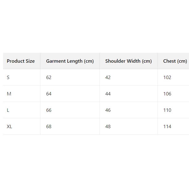Click shoulder width value 44
Viewport: 189px width, 189px height.
tap(108, 94)
